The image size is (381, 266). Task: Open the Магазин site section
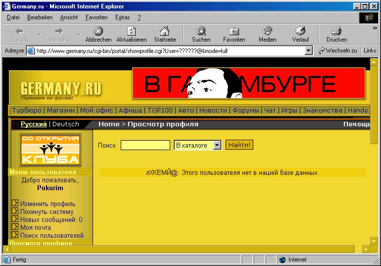(x=61, y=110)
